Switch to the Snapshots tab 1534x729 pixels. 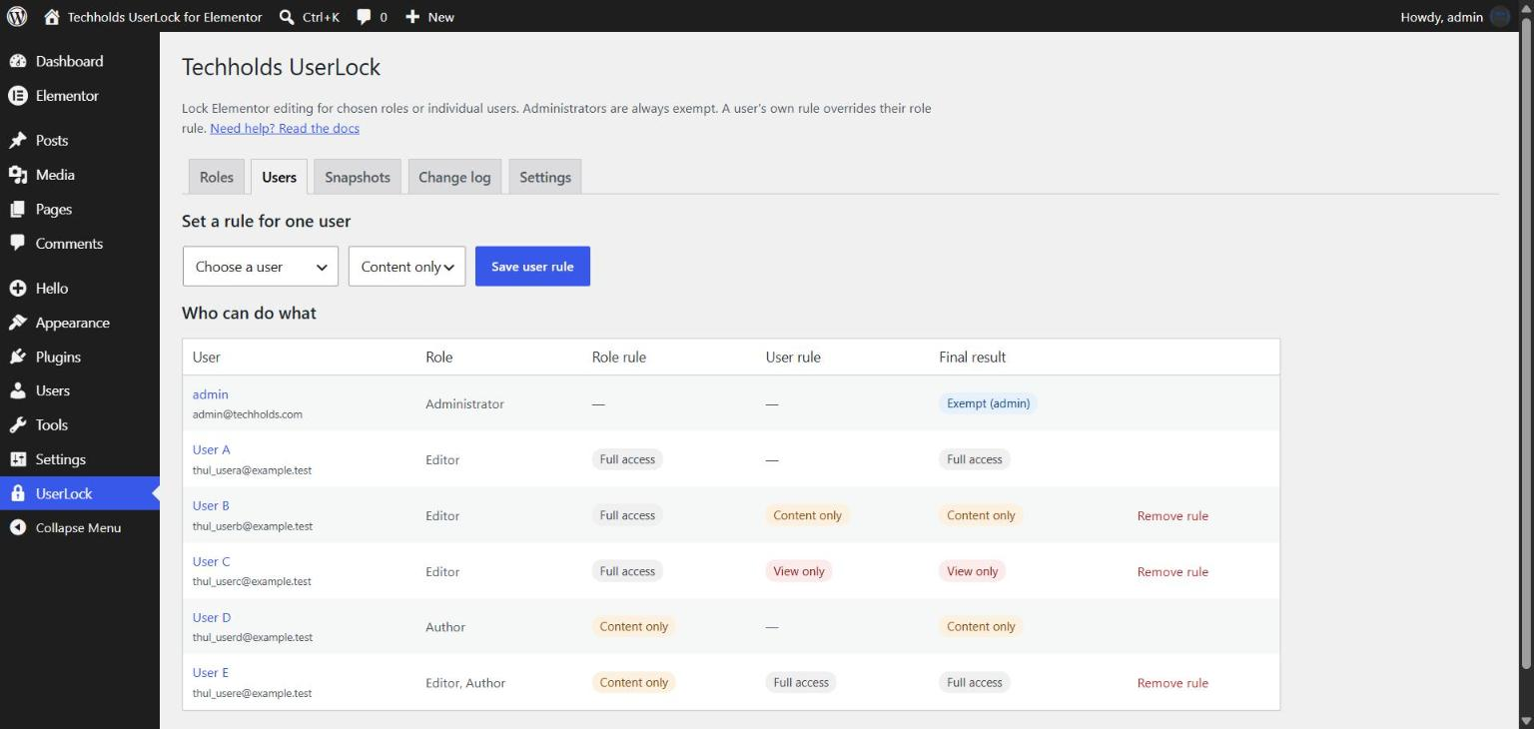pyautogui.click(x=358, y=177)
